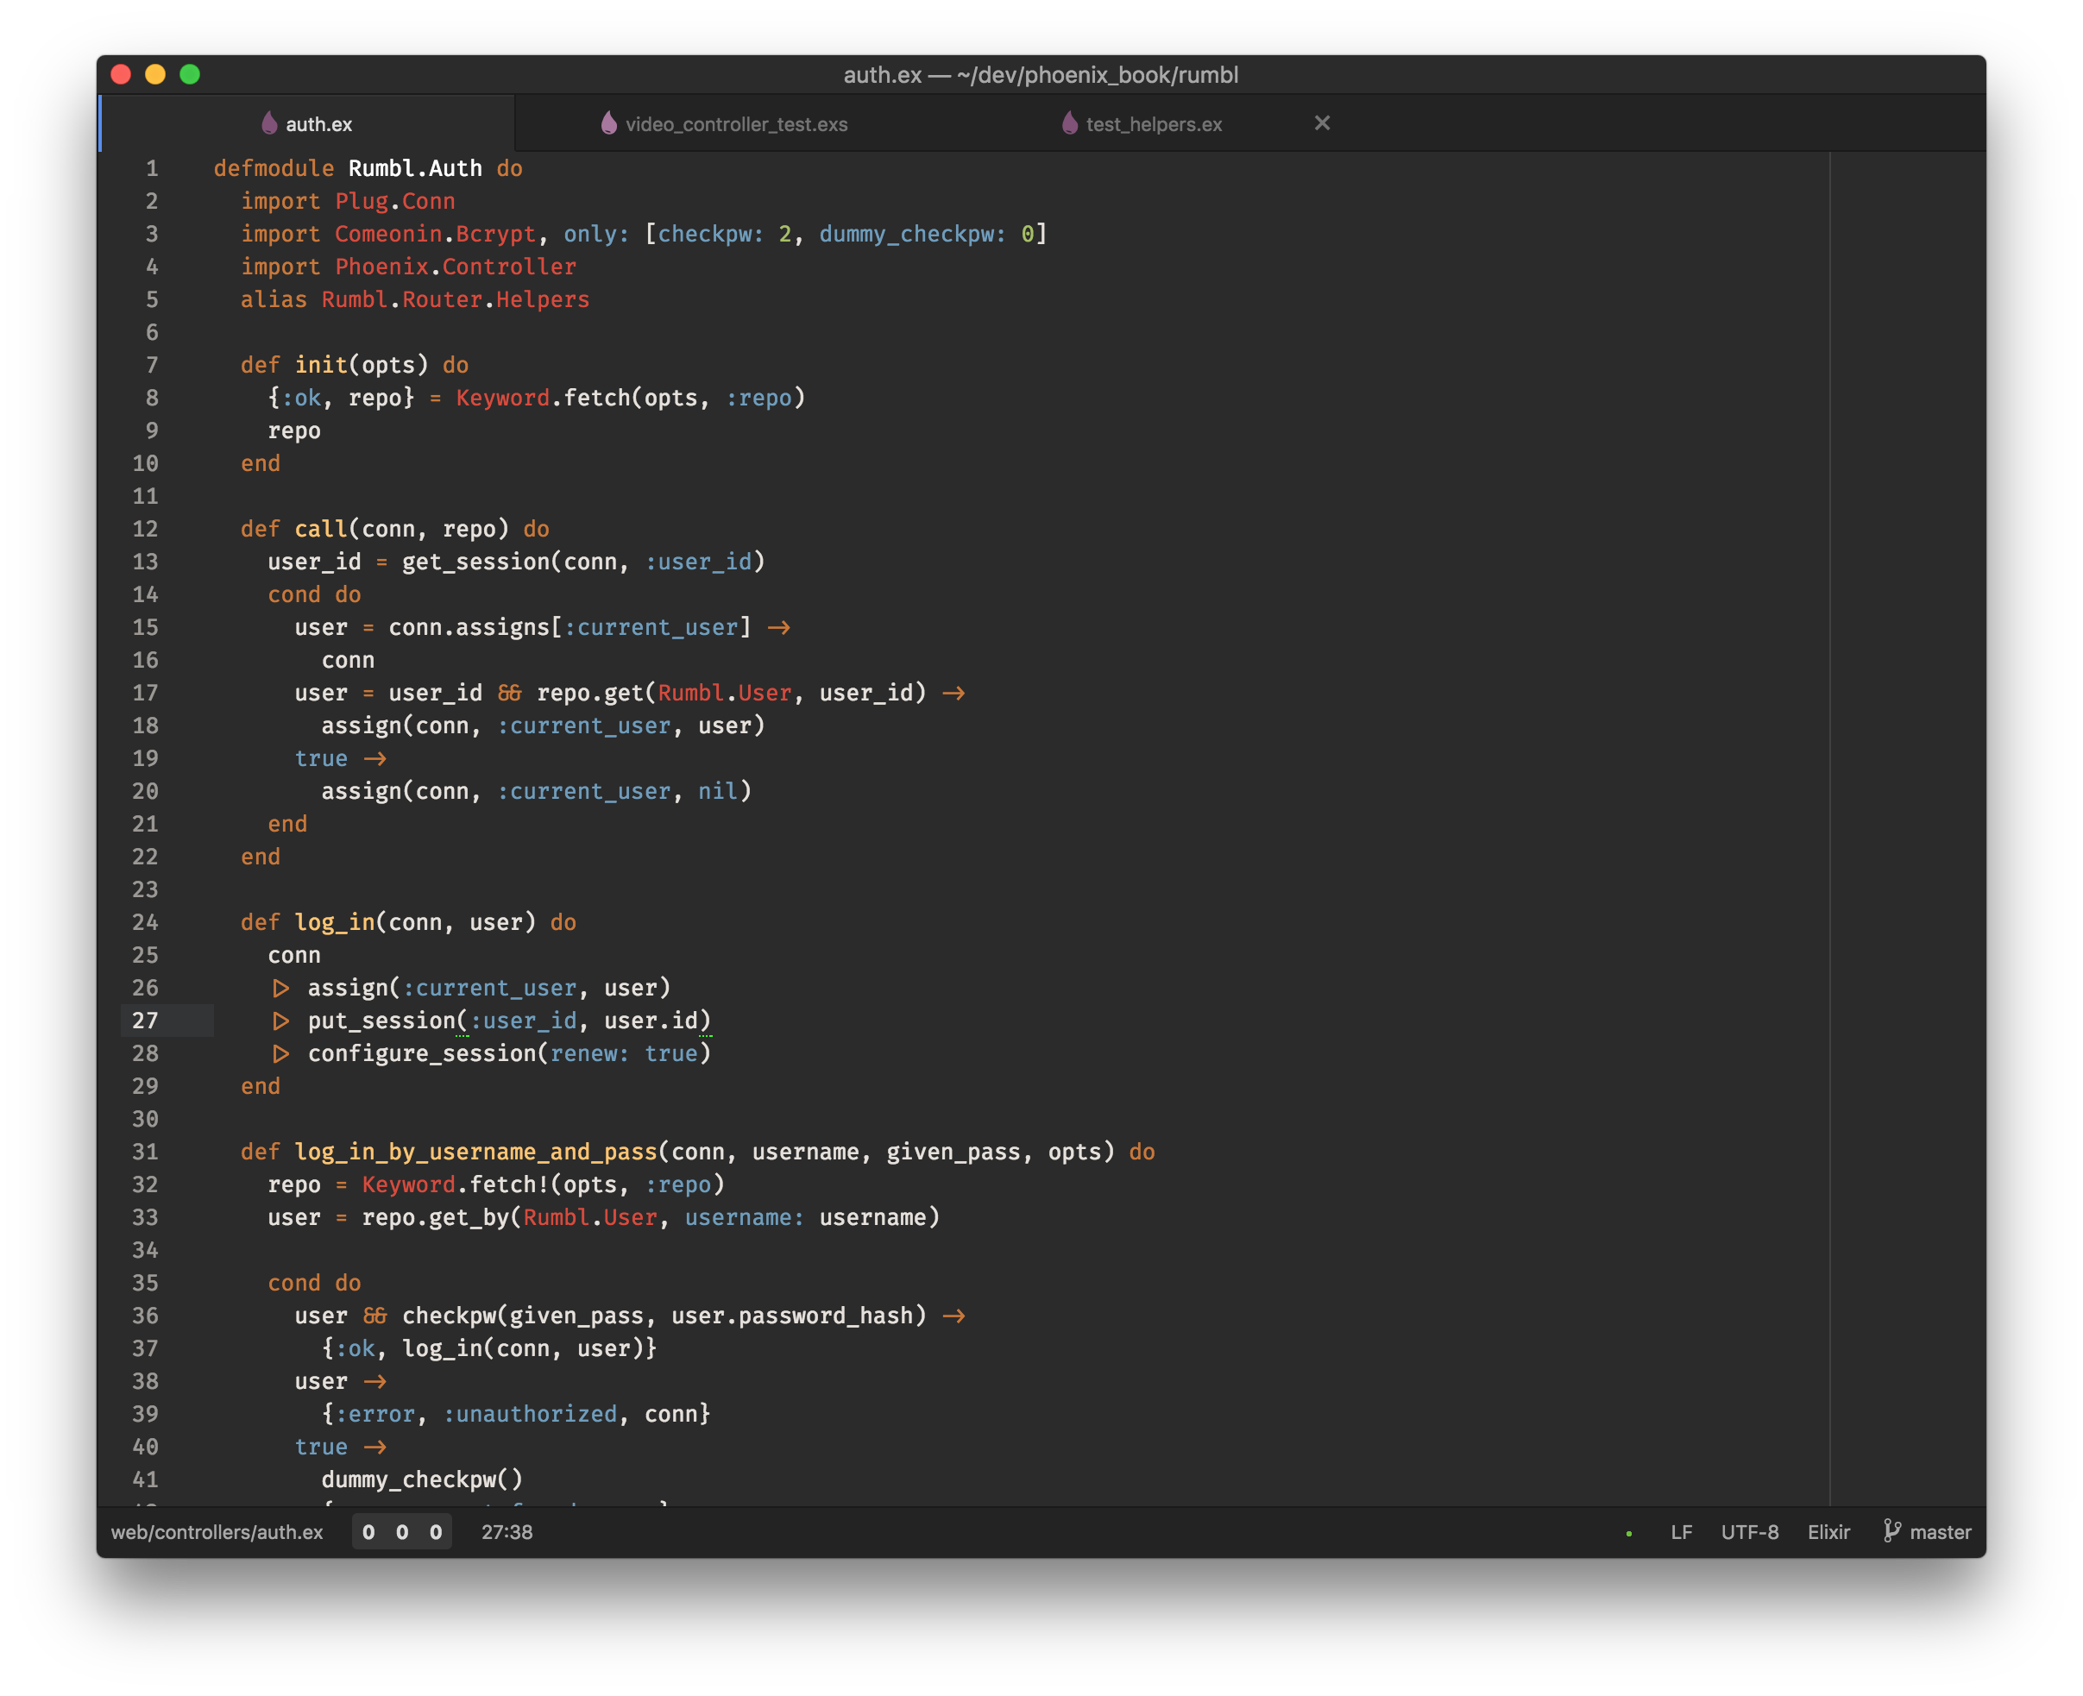Click the Elixir icon on video_controller_test.exs tab
Viewport: 2083px width, 1696px height.
pos(608,122)
